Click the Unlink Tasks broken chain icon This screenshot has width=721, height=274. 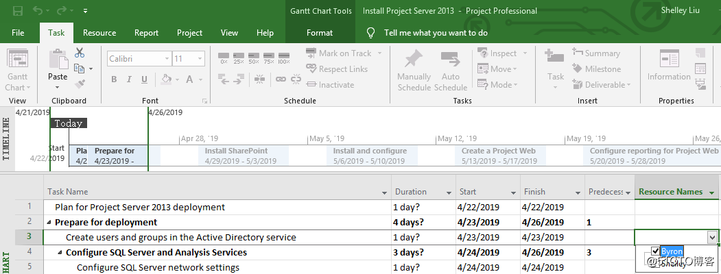click(x=296, y=79)
